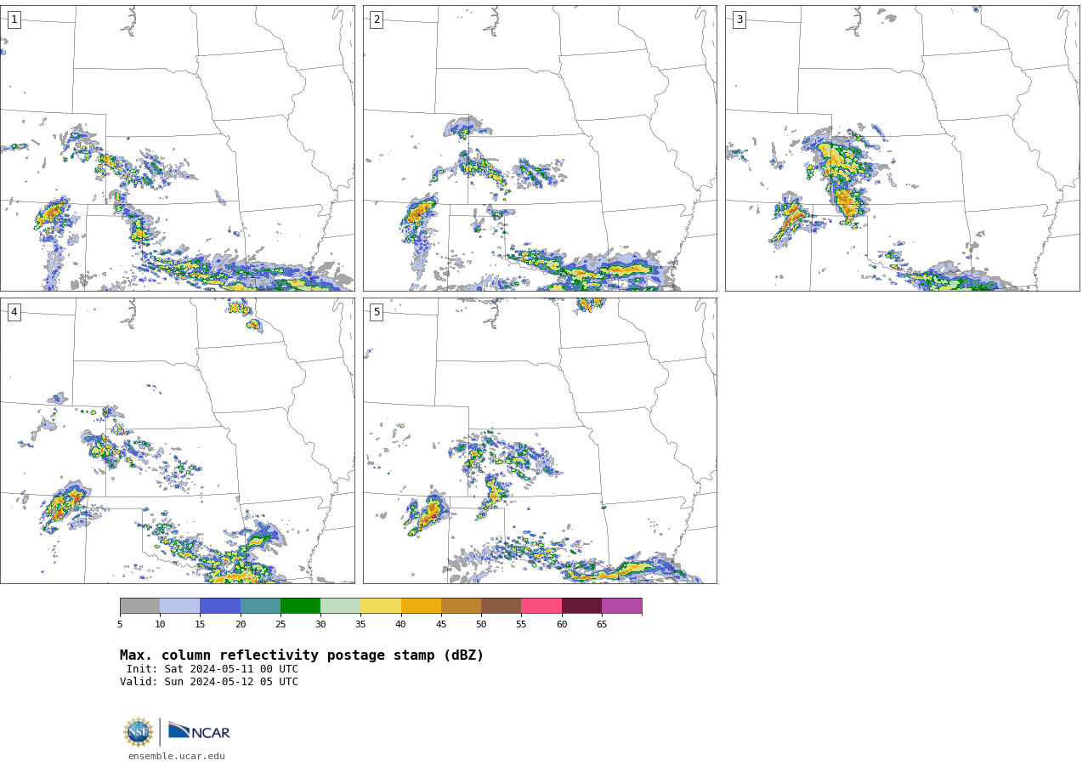Click the colorbar tick label 5
The height and width of the screenshot is (766, 1088).
(120, 624)
